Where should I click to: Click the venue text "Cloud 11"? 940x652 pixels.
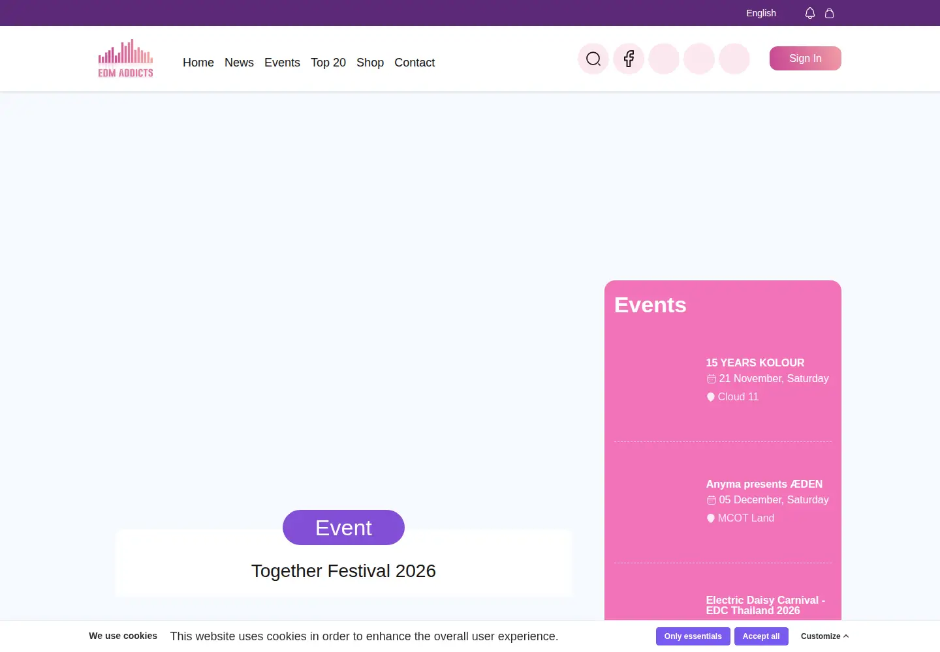pyautogui.click(x=738, y=397)
